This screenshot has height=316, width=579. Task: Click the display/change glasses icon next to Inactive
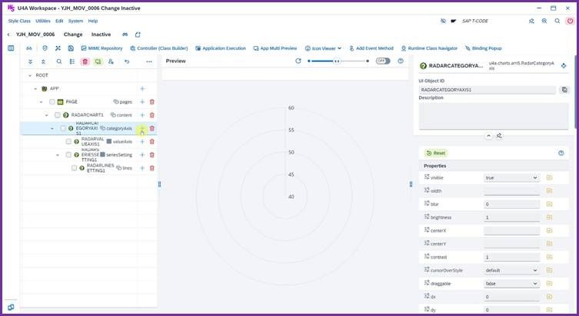pos(125,35)
